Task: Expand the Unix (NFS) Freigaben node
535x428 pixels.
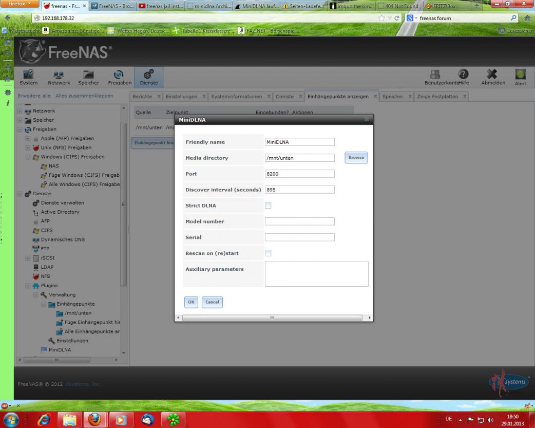Action: pyautogui.click(x=28, y=148)
